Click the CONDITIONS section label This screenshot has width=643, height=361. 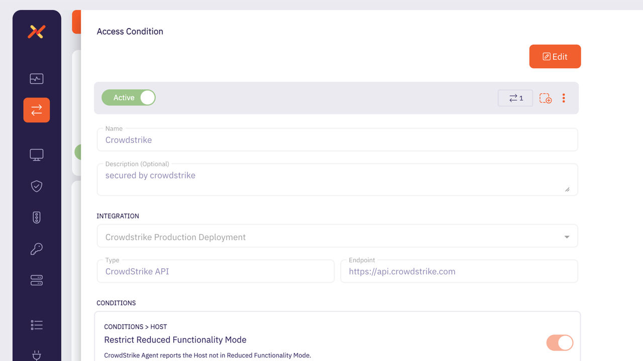(116, 303)
